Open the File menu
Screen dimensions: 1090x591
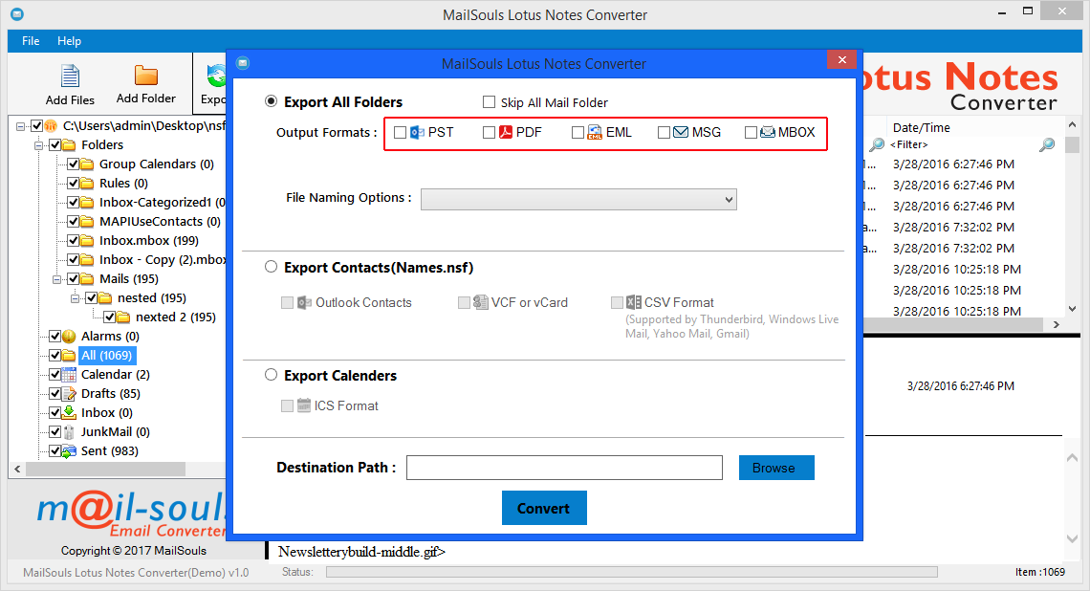point(30,41)
